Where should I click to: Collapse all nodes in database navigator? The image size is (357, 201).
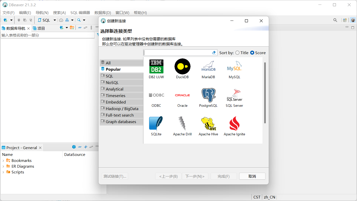80,28
